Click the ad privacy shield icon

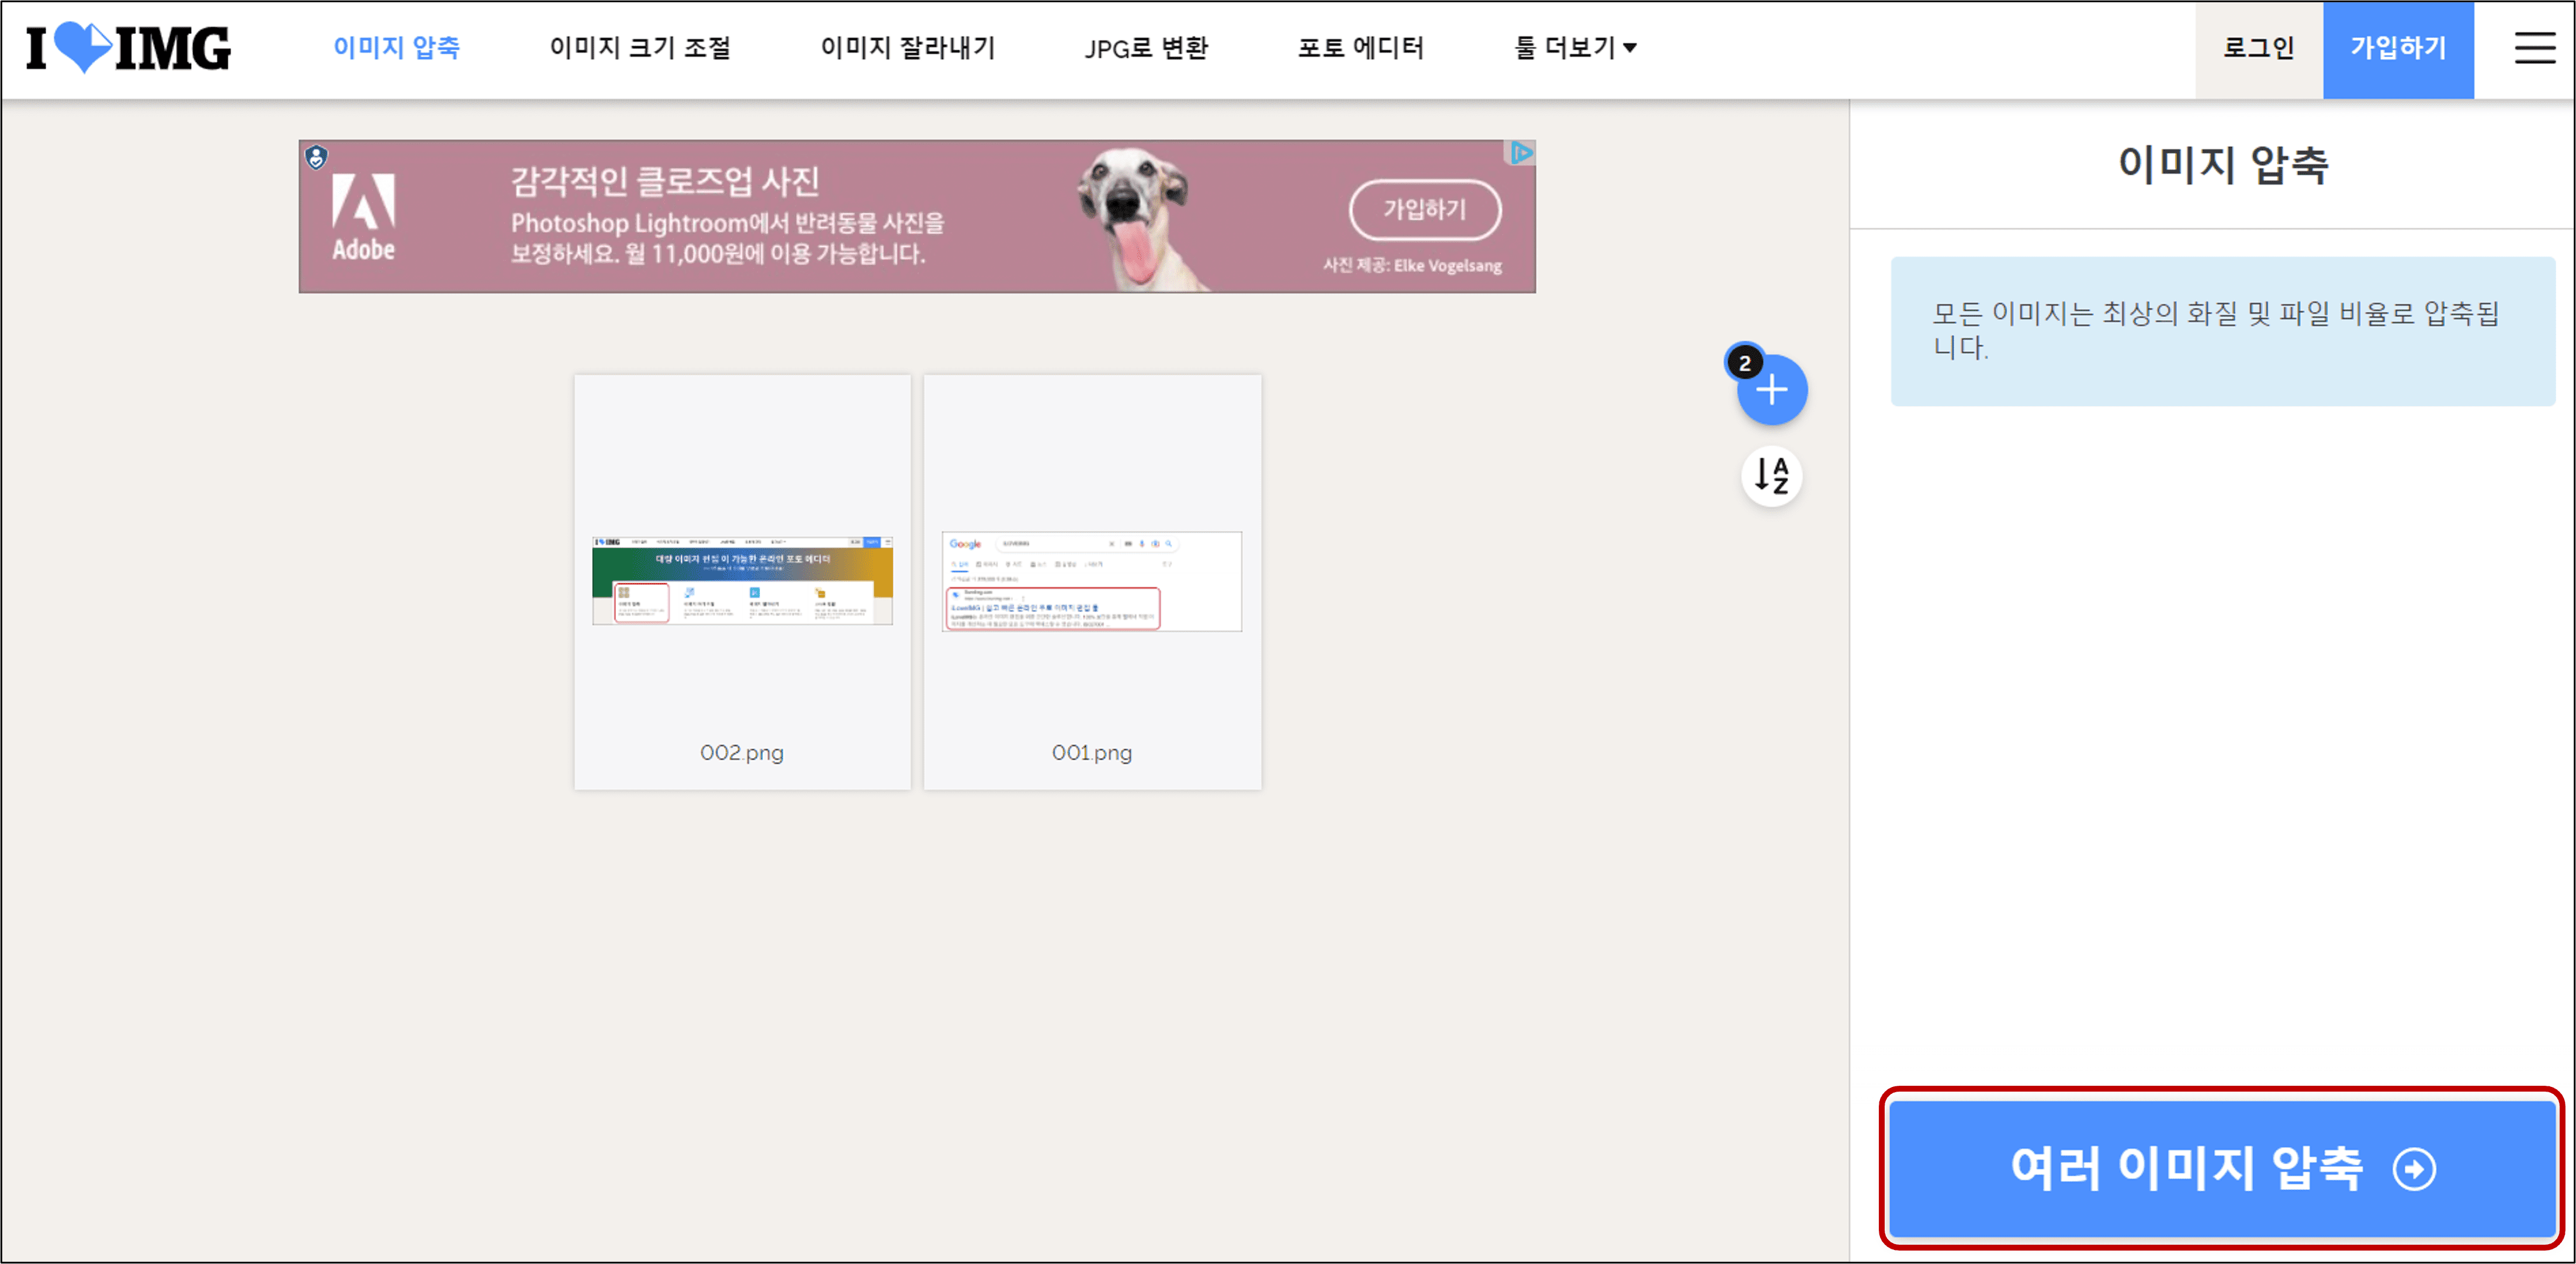pyautogui.click(x=317, y=157)
